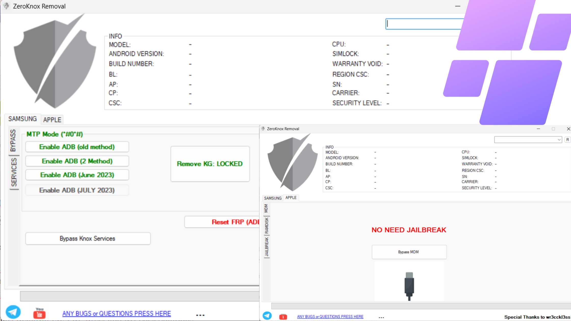The height and width of the screenshot is (321, 571).
Task: Click Enable ADB (JULY 2023) button
Action: [77, 190]
